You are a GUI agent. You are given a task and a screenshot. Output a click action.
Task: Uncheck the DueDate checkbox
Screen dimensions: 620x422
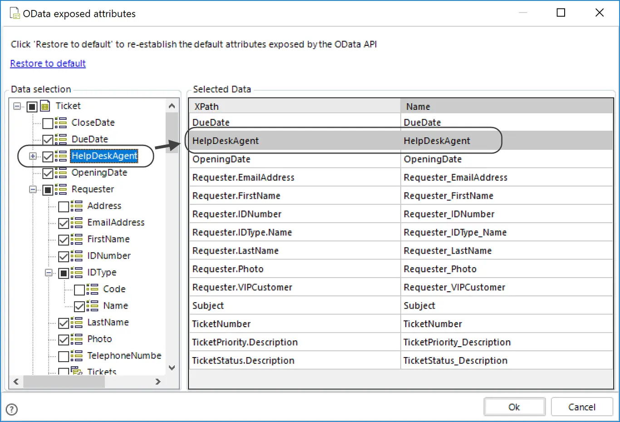(x=48, y=140)
